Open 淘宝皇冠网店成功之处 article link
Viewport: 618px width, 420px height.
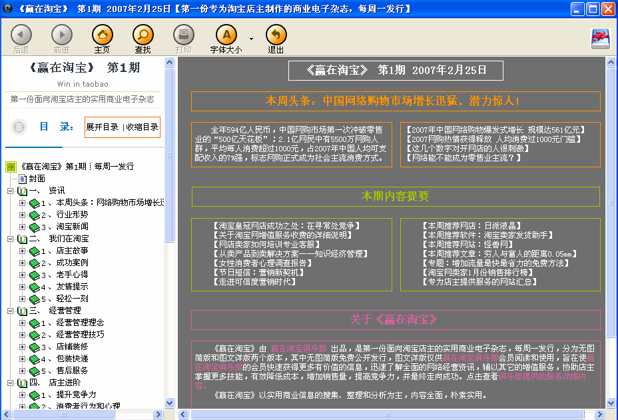286,226
